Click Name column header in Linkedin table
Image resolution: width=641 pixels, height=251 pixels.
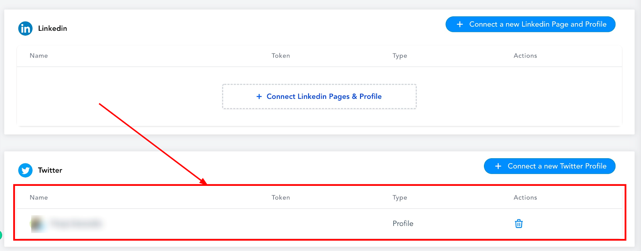point(39,56)
